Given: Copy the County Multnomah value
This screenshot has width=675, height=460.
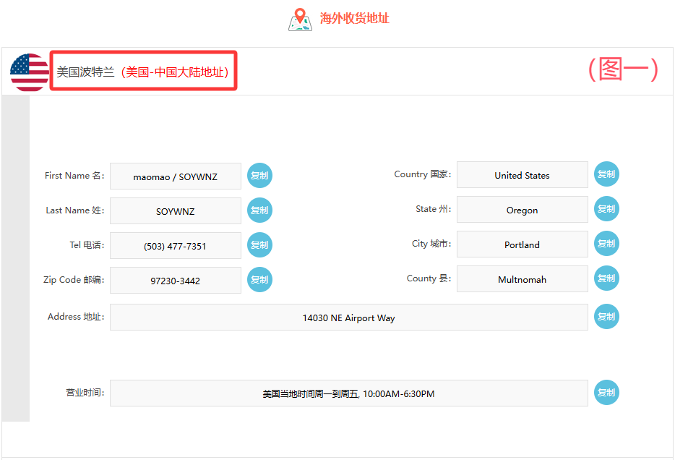Looking at the screenshot, I should [x=606, y=278].
